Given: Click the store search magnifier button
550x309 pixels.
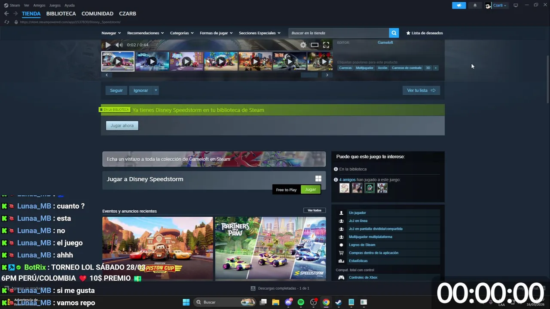Looking at the screenshot, I should (394, 33).
